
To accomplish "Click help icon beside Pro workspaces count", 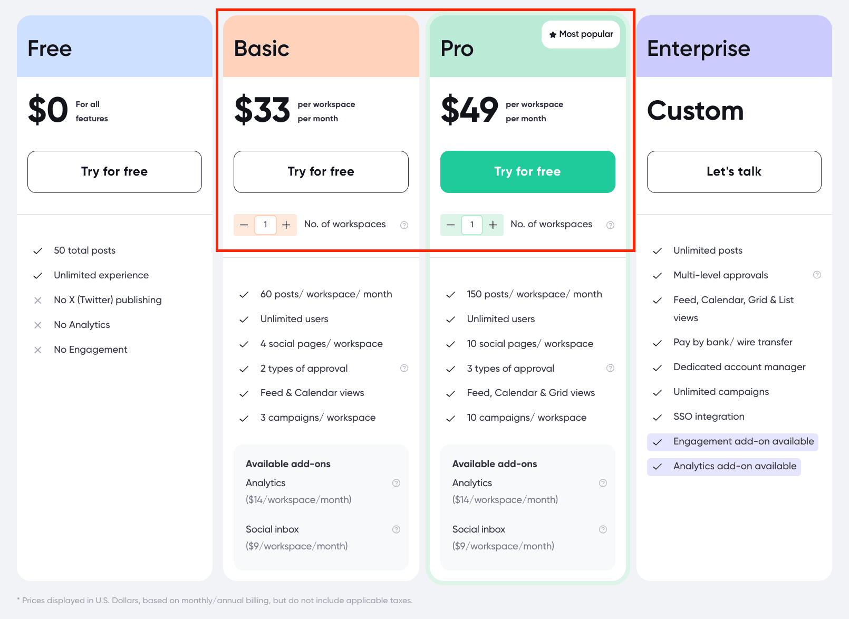I will click(610, 225).
